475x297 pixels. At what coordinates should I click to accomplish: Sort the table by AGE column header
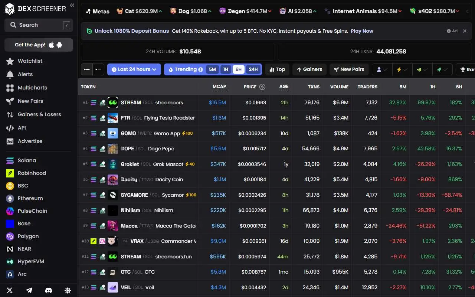[x=284, y=87]
